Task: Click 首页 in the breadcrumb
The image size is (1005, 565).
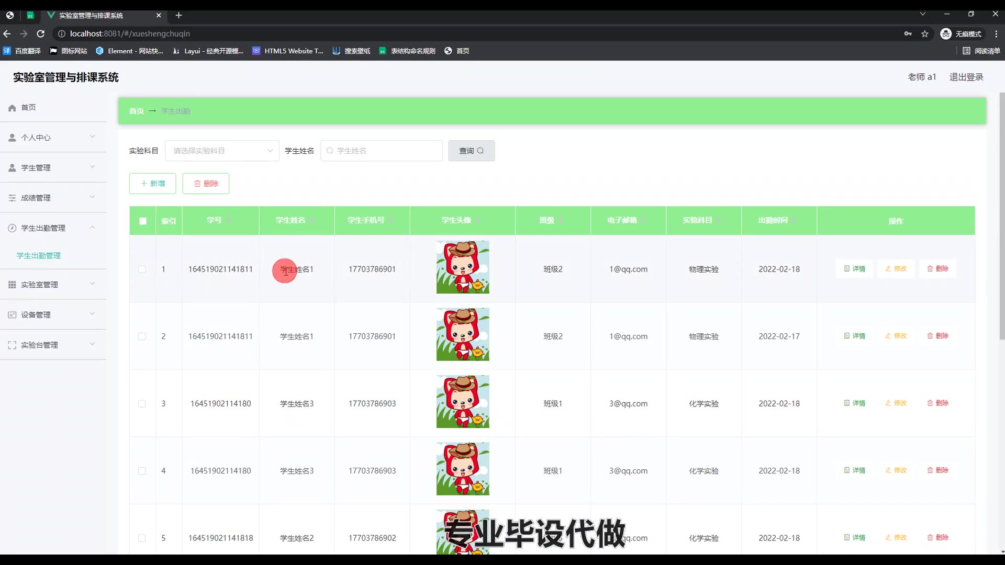Action: click(137, 111)
